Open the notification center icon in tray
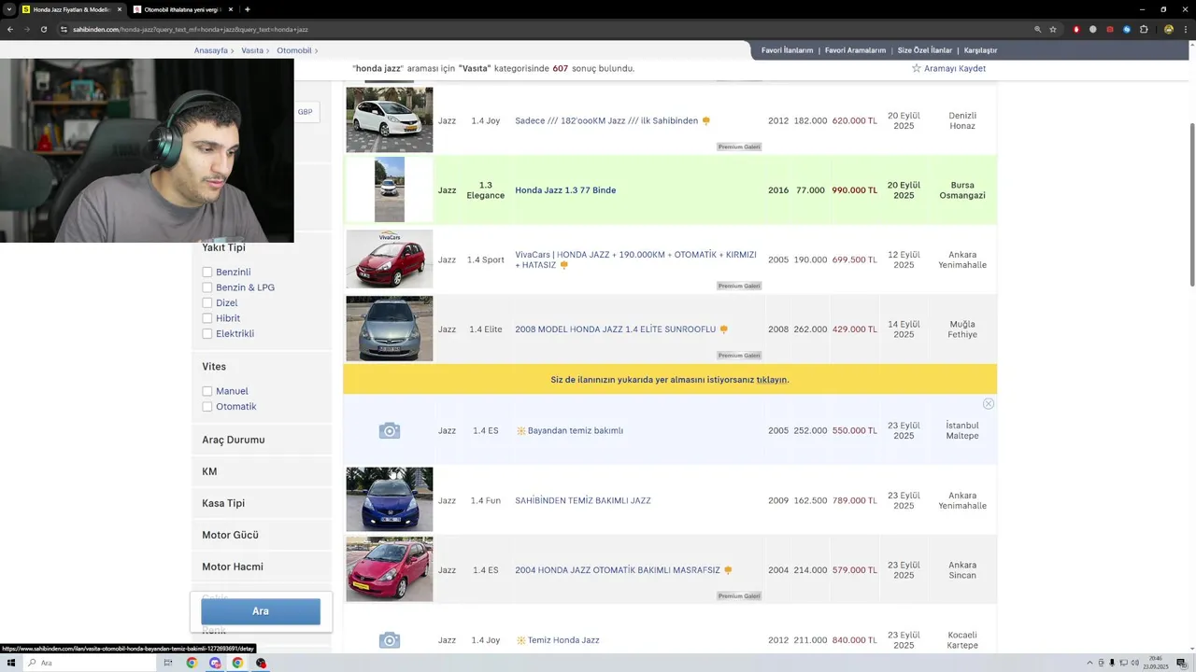1196x672 pixels. [x=1181, y=663]
